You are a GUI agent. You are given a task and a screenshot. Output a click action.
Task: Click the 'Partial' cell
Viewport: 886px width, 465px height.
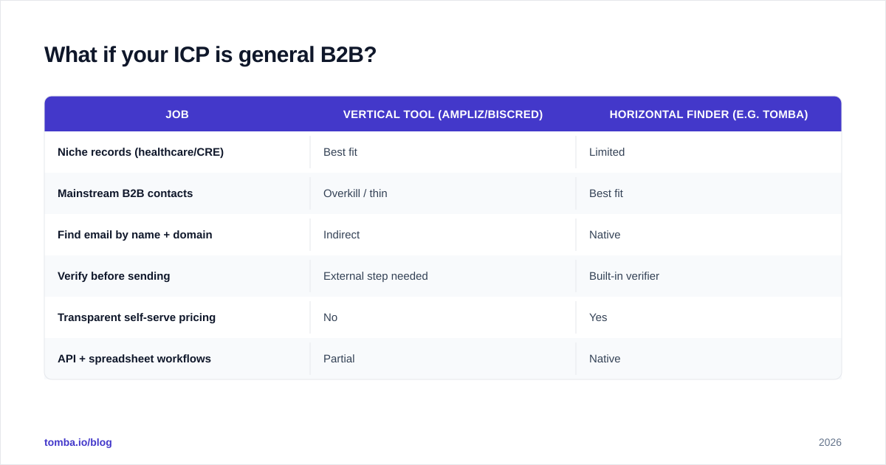coord(339,359)
